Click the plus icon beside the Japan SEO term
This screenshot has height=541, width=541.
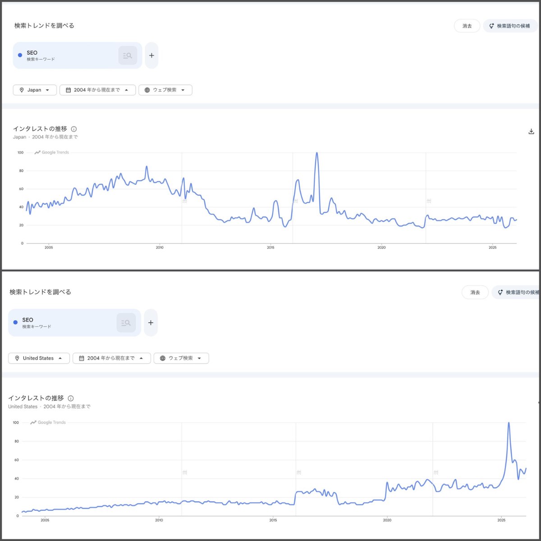151,55
